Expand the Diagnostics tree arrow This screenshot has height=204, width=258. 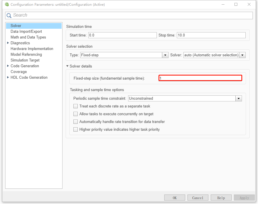tap(8, 43)
